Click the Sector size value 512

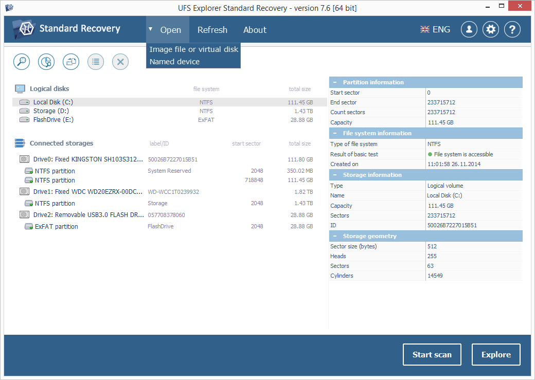click(x=432, y=246)
